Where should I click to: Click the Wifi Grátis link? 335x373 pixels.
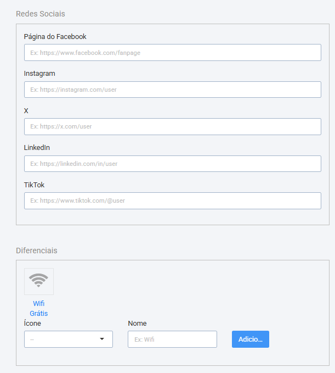click(39, 308)
